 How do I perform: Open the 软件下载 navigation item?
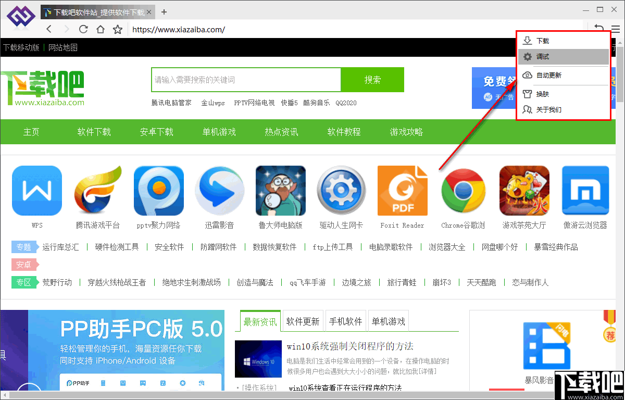click(94, 132)
